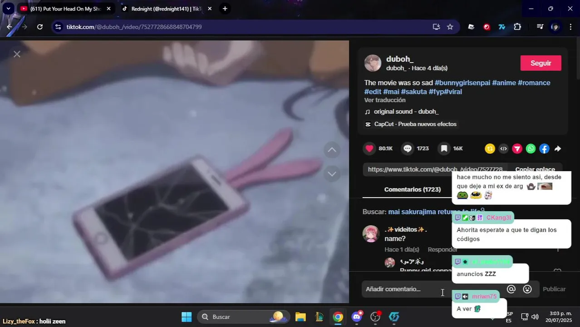This screenshot has height=327, width=580.
Task: Click the install app icon in the address bar
Action: coord(437,27)
